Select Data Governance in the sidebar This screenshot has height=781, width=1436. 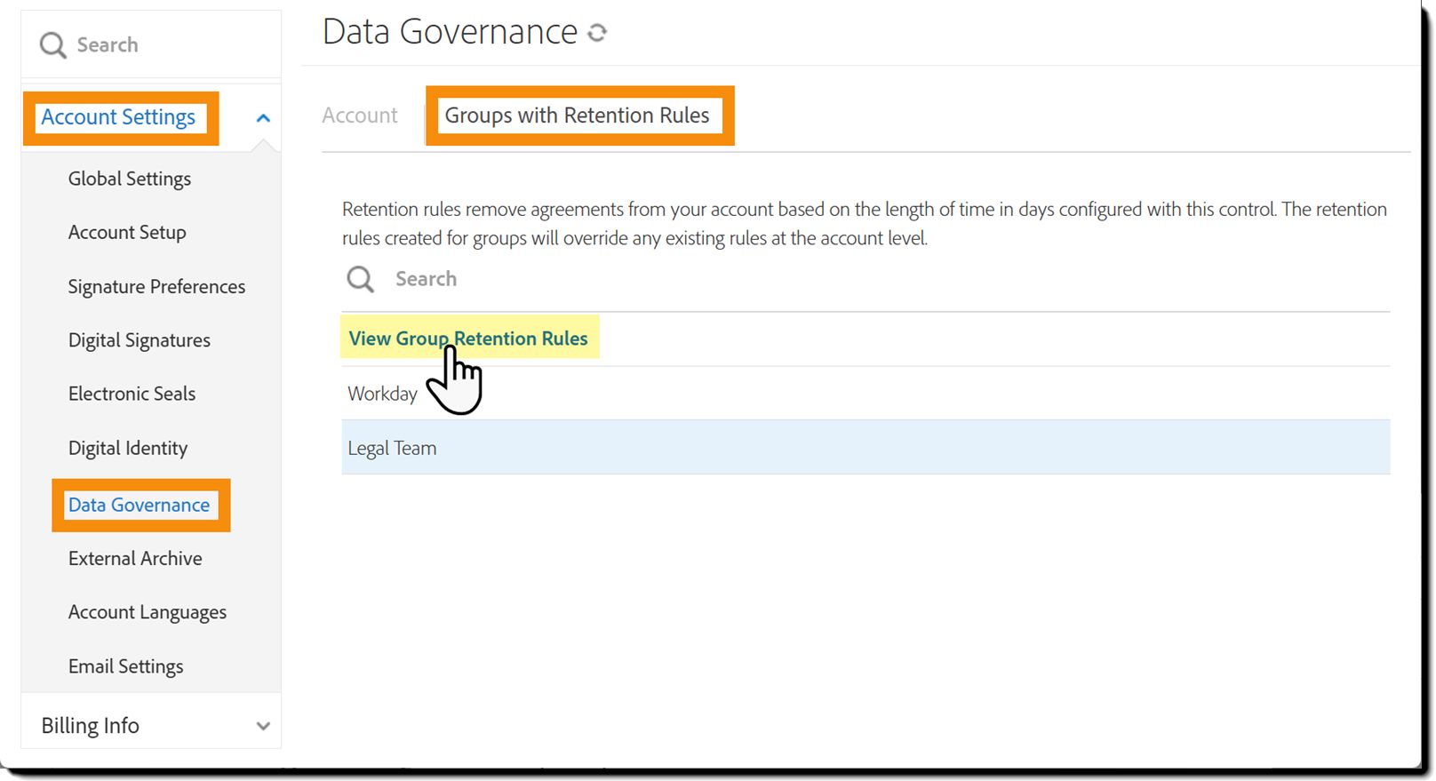click(x=140, y=505)
